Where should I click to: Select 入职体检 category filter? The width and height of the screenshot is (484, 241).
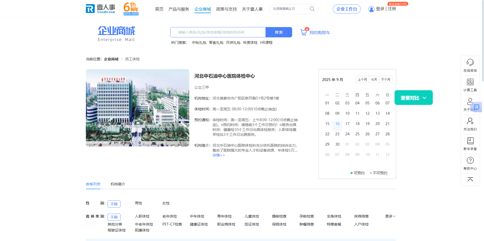(142, 216)
